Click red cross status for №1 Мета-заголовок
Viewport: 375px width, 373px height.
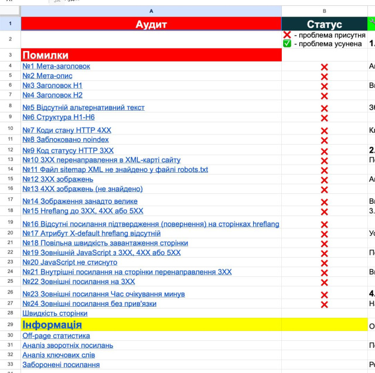pos(324,67)
